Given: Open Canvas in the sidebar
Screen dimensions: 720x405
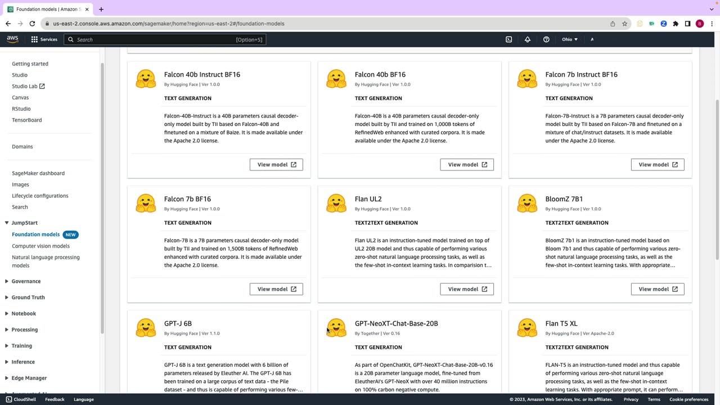Looking at the screenshot, I should [20, 97].
